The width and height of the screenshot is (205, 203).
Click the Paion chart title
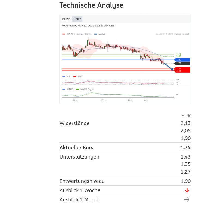coord(66,19)
